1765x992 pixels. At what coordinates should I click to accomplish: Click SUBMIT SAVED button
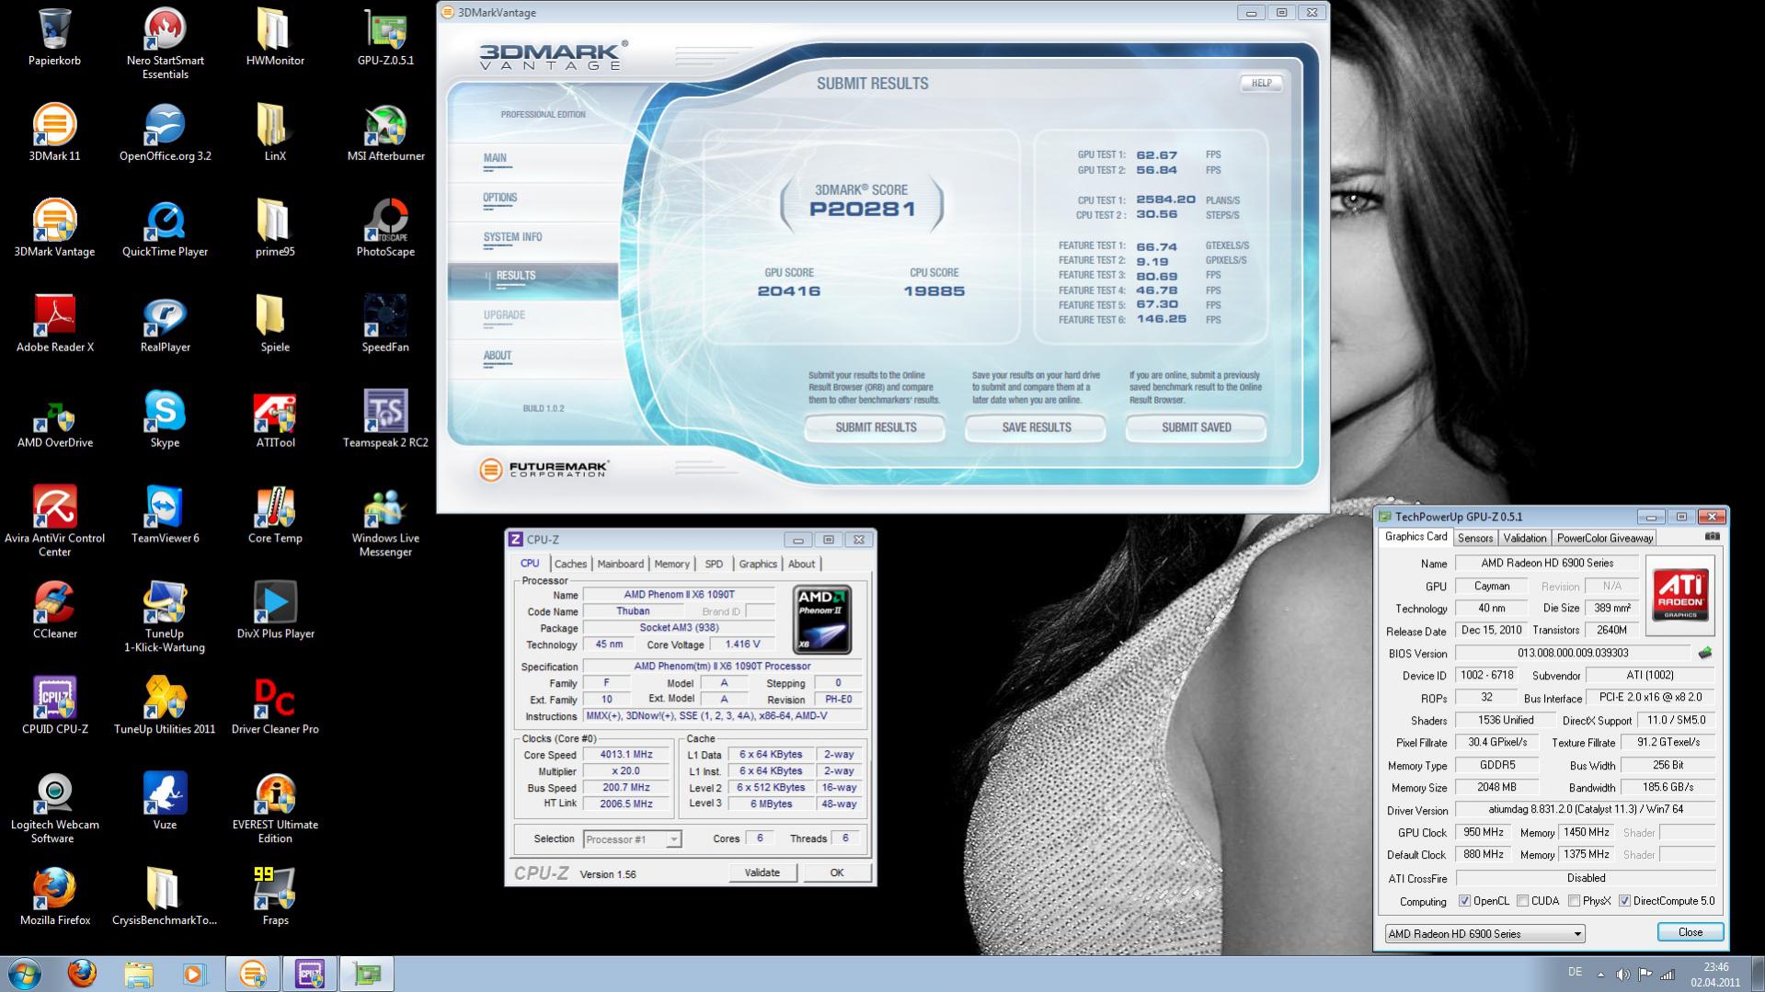coord(1197,428)
